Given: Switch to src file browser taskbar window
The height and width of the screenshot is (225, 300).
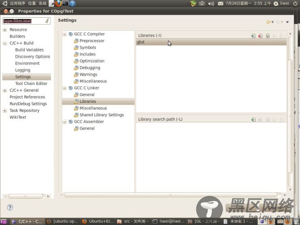Looking at the screenshot, I should coord(133,221).
